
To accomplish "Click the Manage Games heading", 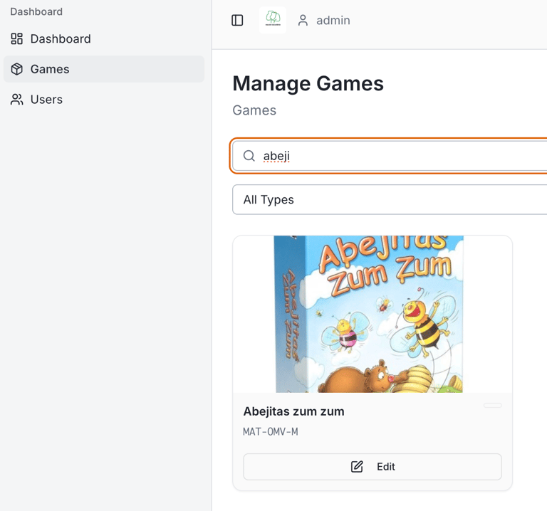I will [x=308, y=84].
